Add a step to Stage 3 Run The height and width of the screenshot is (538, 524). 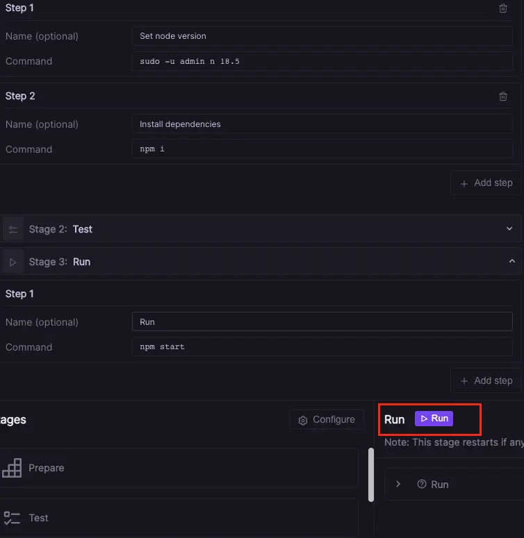pos(486,381)
